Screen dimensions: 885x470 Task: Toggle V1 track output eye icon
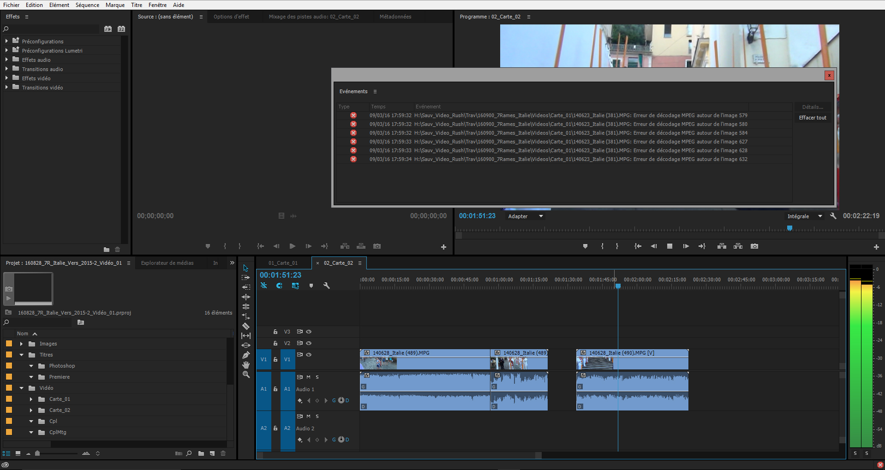point(309,355)
